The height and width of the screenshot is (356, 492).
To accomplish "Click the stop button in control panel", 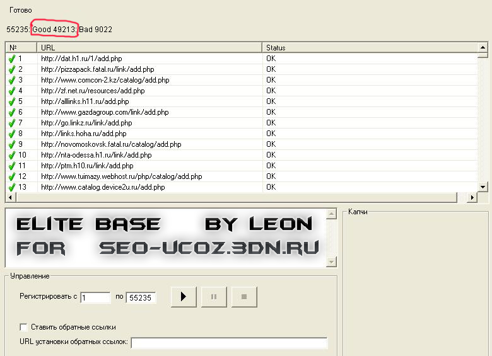I will coord(244,297).
